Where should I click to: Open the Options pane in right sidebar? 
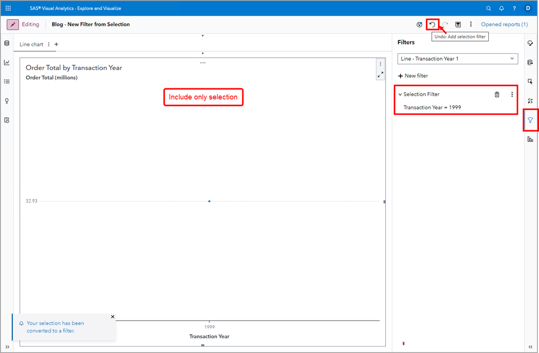(x=530, y=43)
